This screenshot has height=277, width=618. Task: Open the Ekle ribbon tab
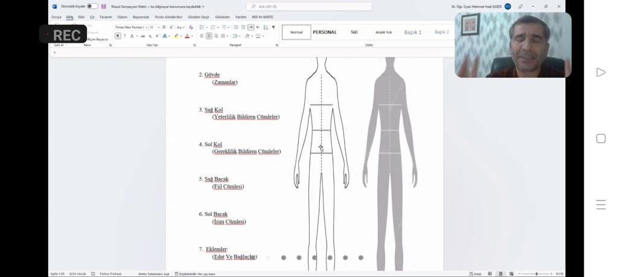click(81, 17)
